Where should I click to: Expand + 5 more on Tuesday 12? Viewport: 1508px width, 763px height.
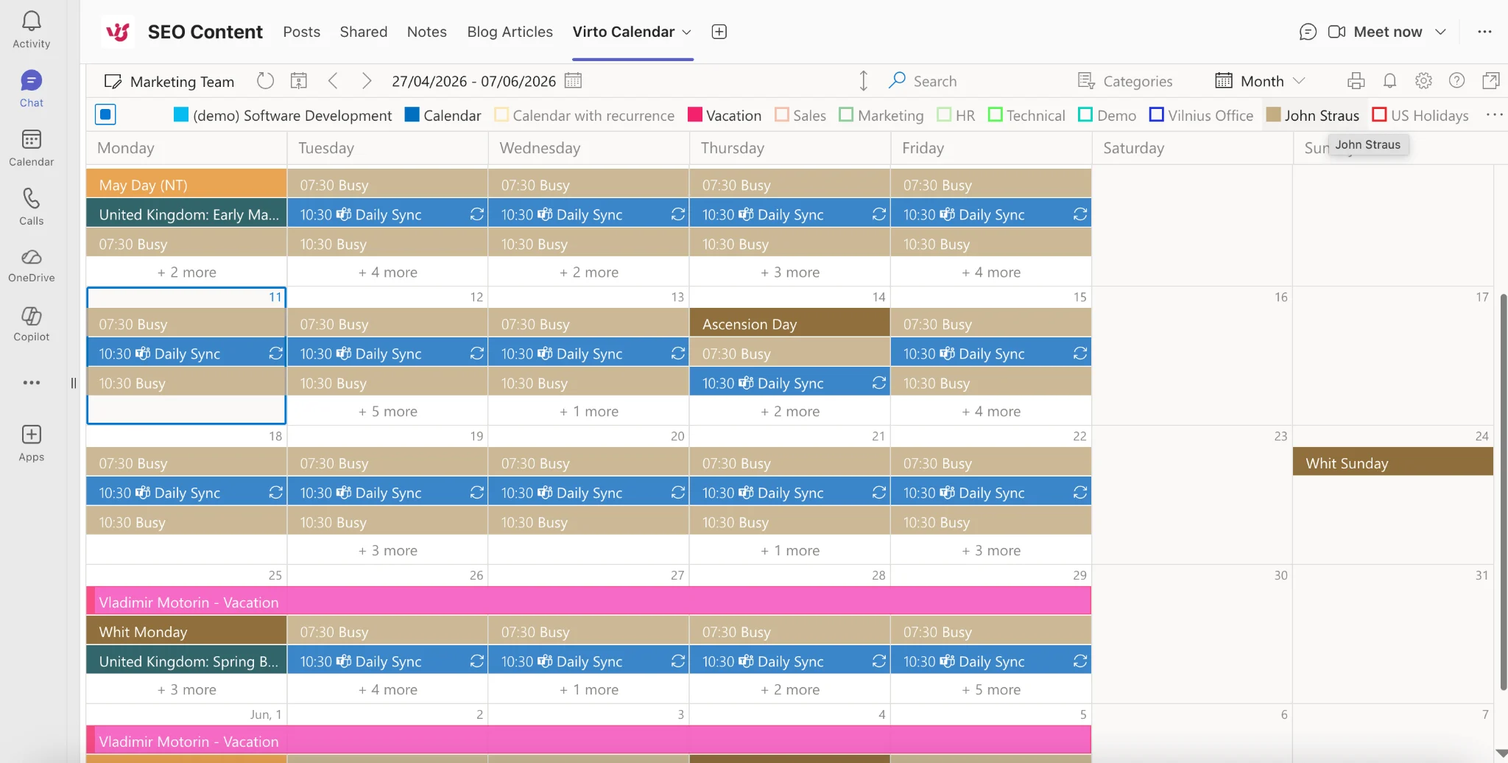click(x=387, y=411)
